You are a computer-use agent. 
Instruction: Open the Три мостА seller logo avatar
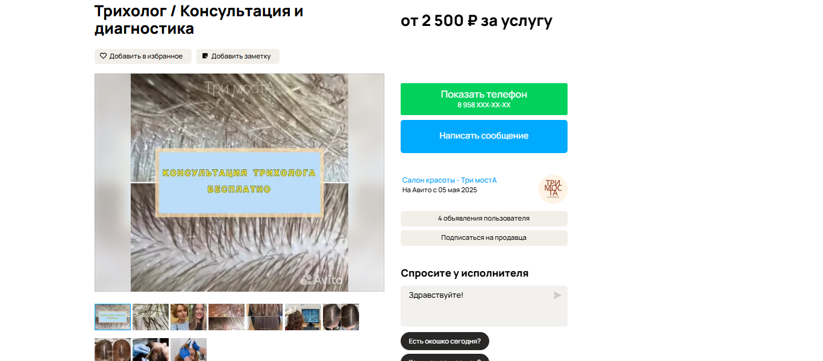coord(553,189)
